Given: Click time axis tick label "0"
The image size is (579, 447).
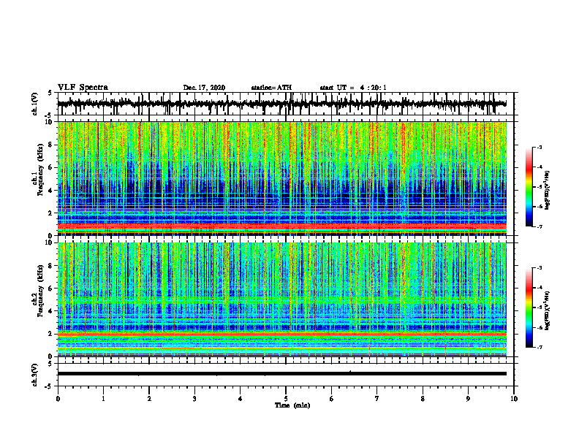Looking at the screenshot, I should (x=58, y=399).
